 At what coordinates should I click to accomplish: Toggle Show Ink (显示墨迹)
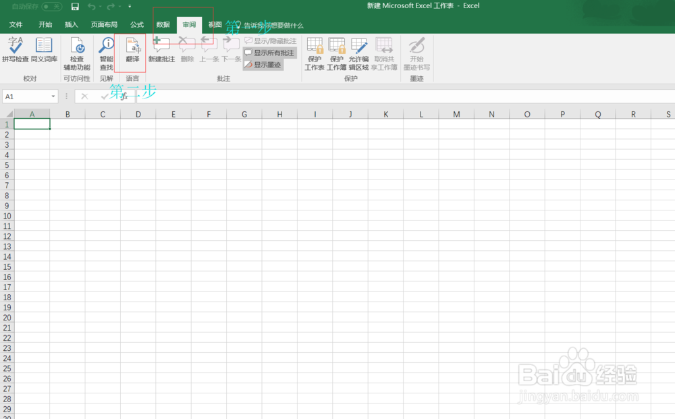tap(263, 65)
